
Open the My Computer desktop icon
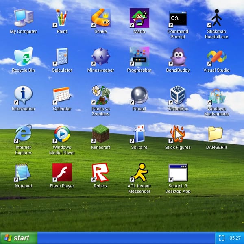tap(23, 18)
